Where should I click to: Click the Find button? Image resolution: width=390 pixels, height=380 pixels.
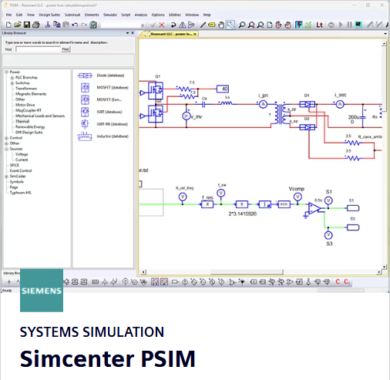(66, 49)
